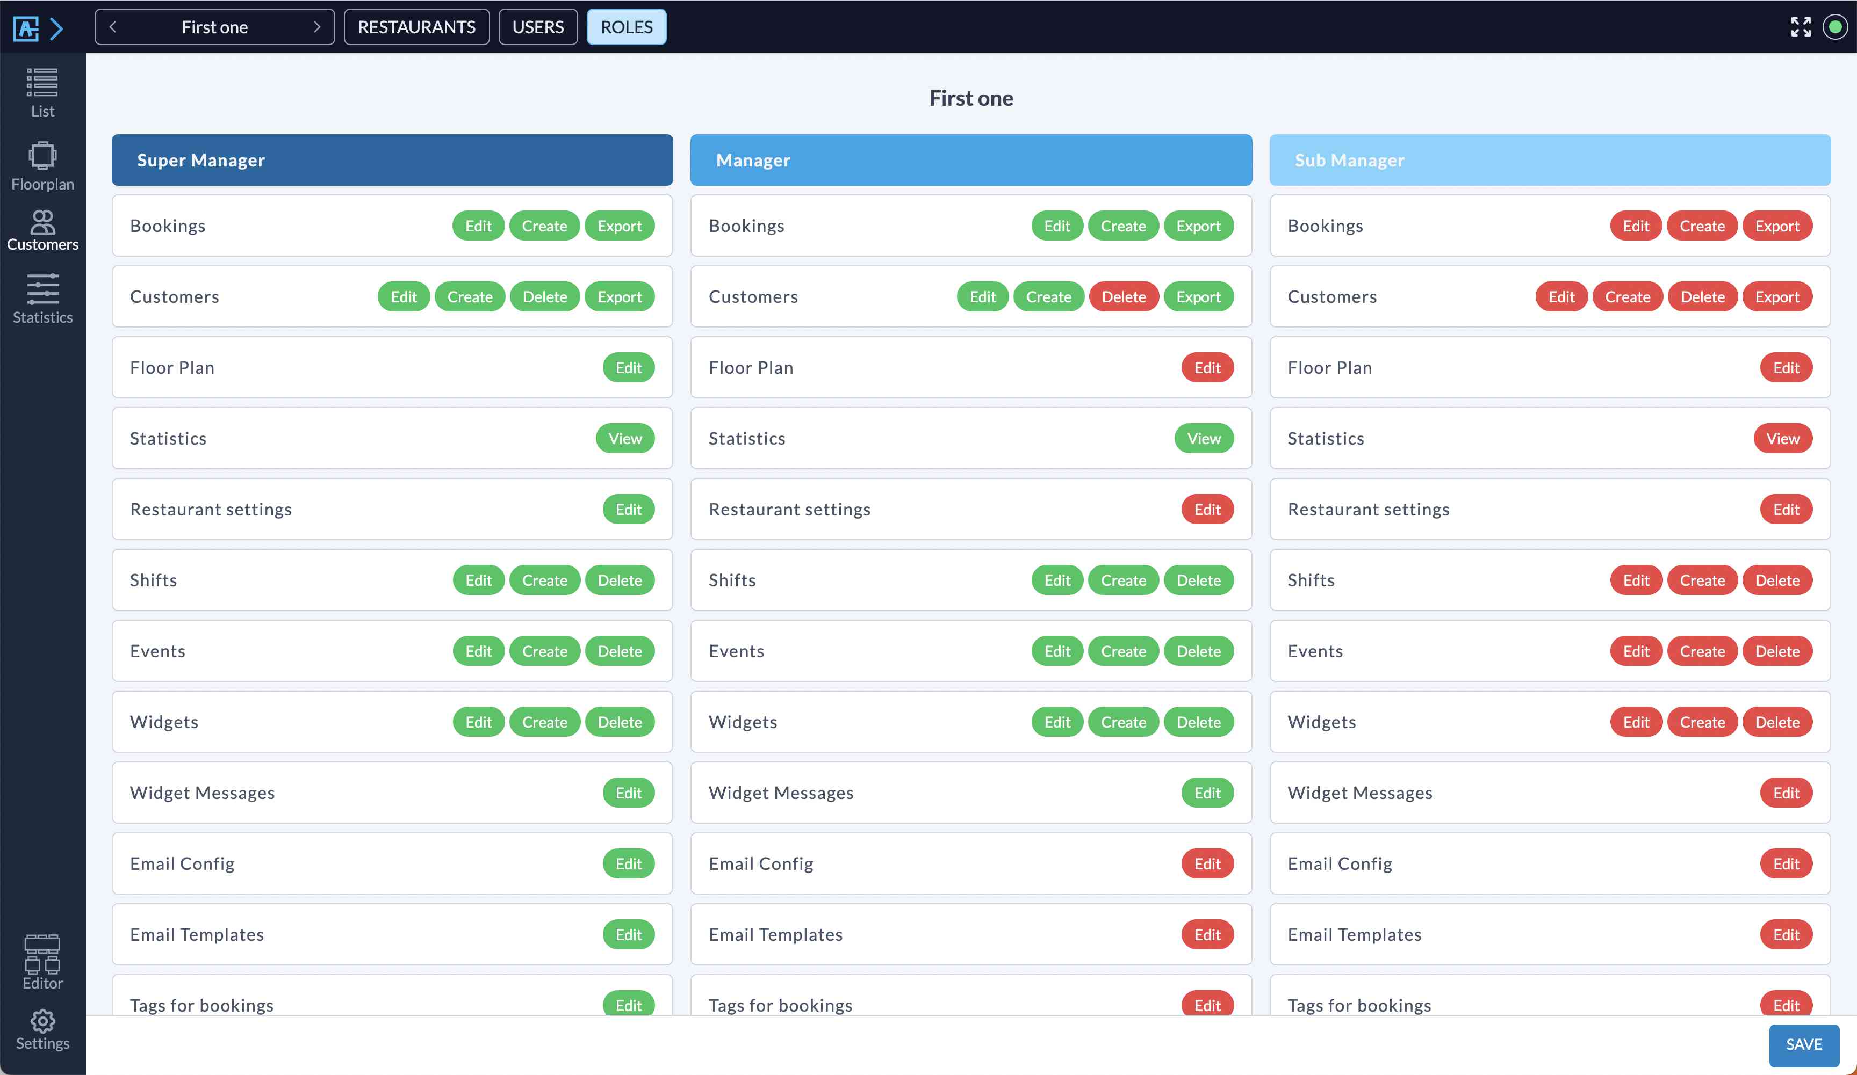Toggle Super Manager Bookings Export permission
The height and width of the screenshot is (1075, 1857).
(x=619, y=226)
